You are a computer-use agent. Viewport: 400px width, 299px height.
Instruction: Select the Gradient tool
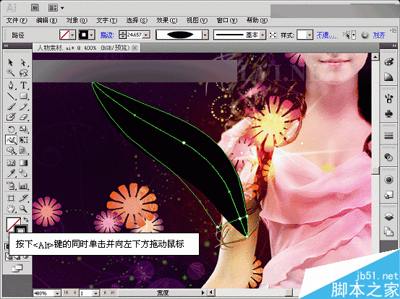[23, 162]
